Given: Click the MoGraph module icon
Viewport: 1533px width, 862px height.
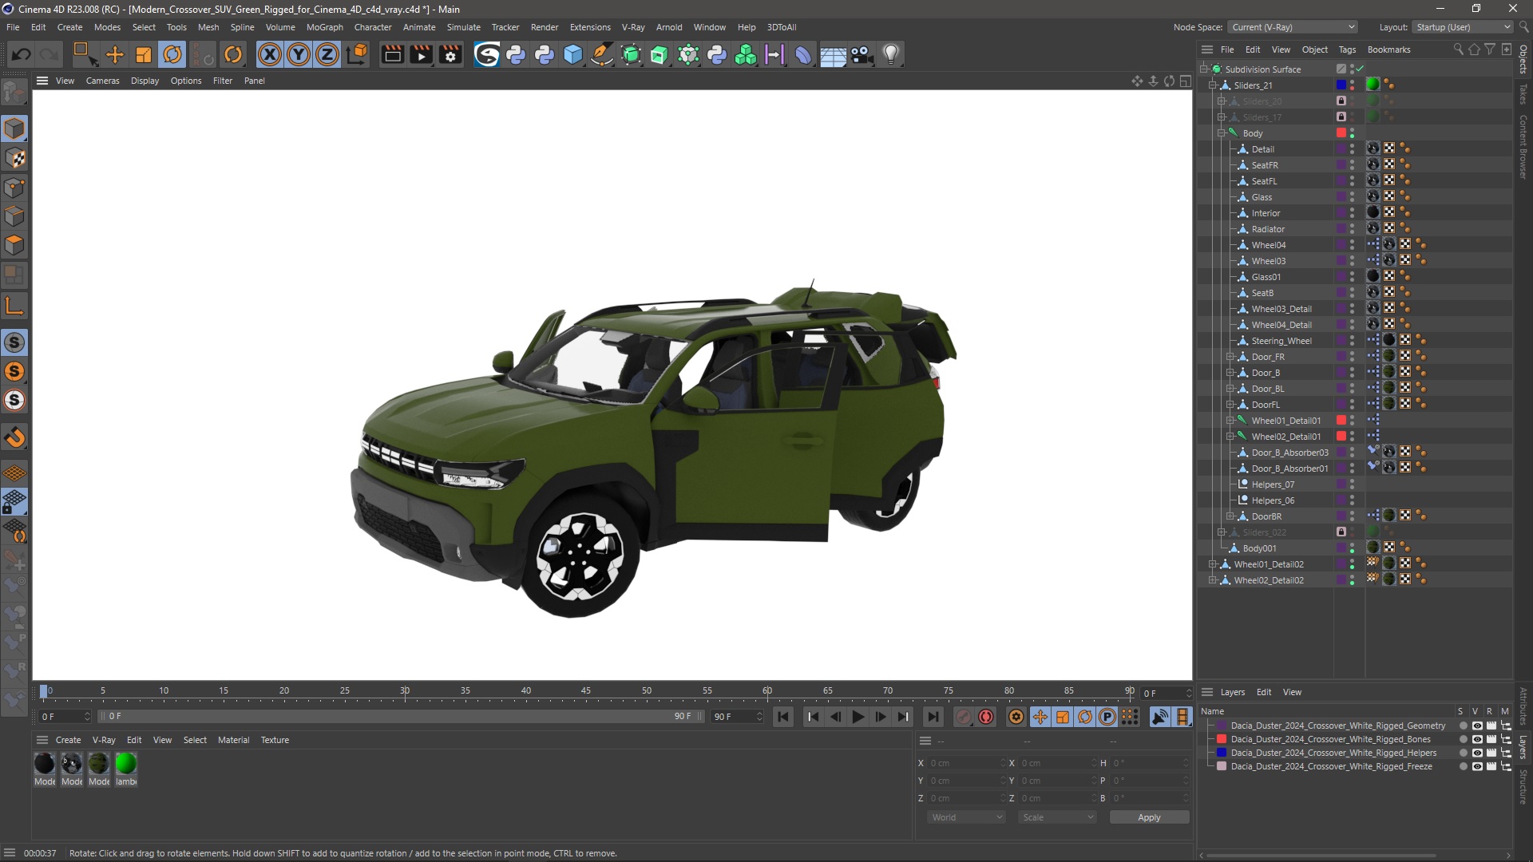Looking at the screenshot, I should coord(744,53).
